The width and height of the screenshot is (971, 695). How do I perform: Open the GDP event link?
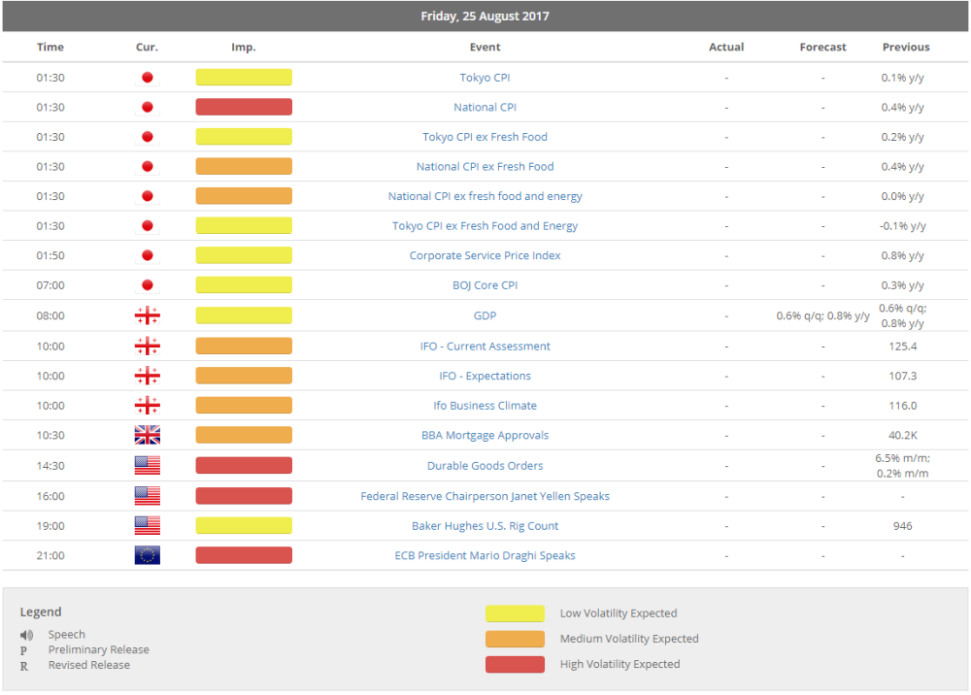(x=485, y=314)
